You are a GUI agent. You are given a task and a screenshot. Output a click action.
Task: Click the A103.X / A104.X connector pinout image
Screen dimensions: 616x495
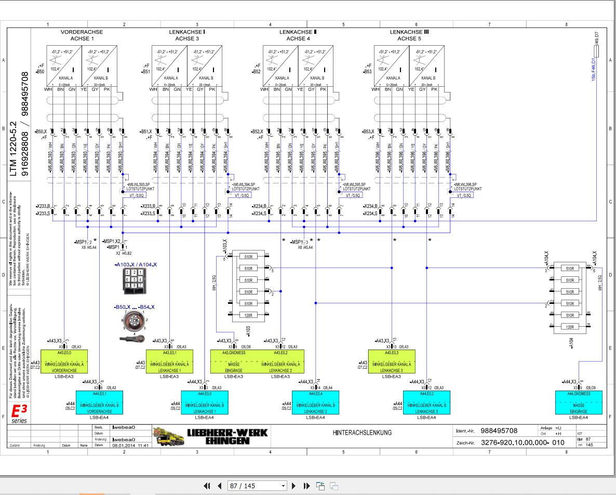[135, 282]
